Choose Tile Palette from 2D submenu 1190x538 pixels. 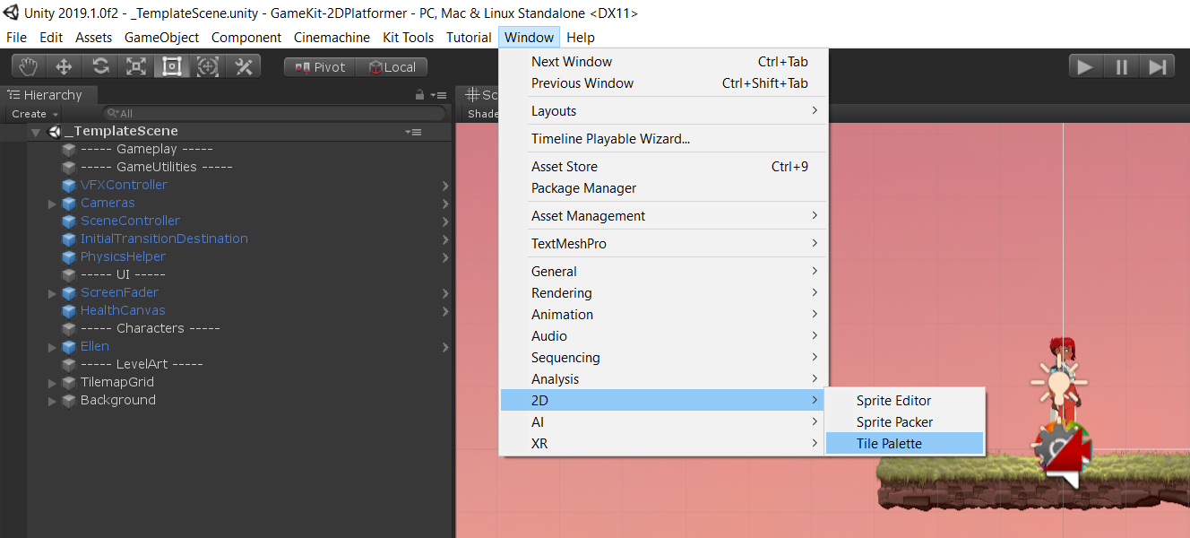coord(888,444)
